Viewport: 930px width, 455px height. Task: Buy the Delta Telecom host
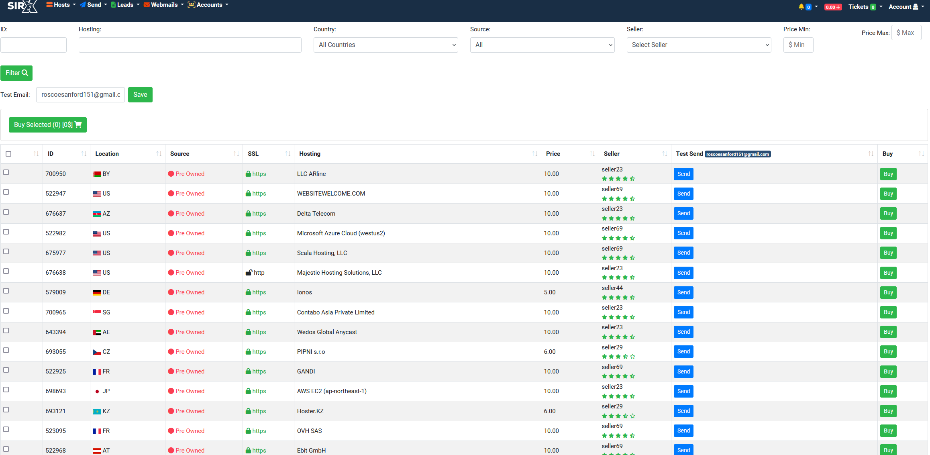click(x=888, y=214)
